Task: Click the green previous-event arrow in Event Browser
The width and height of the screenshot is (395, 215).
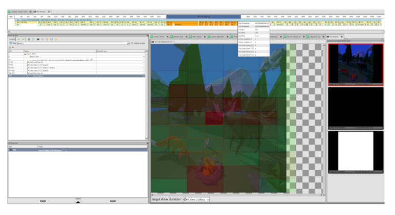Action: click(x=19, y=39)
